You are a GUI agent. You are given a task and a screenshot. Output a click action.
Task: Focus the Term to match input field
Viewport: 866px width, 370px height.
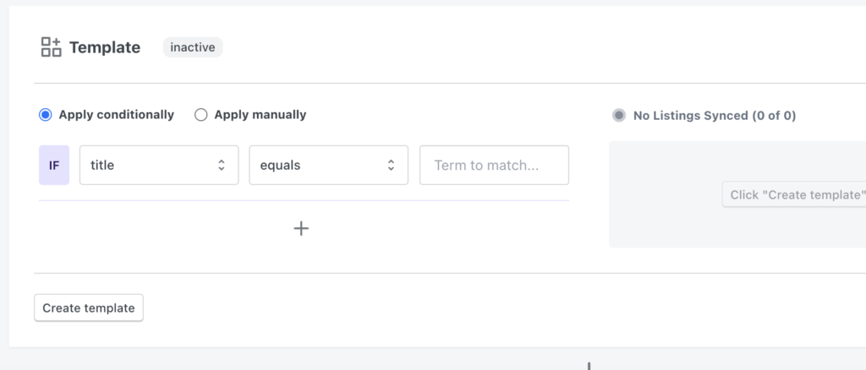[494, 165]
